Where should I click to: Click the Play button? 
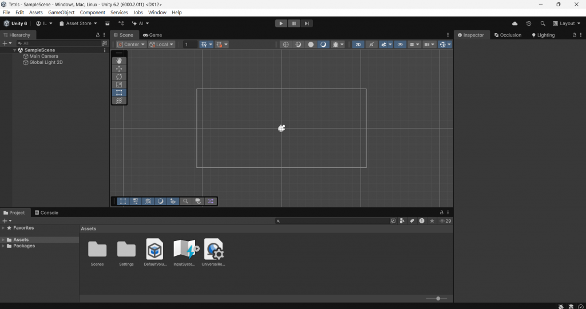(x=281, y=23)
